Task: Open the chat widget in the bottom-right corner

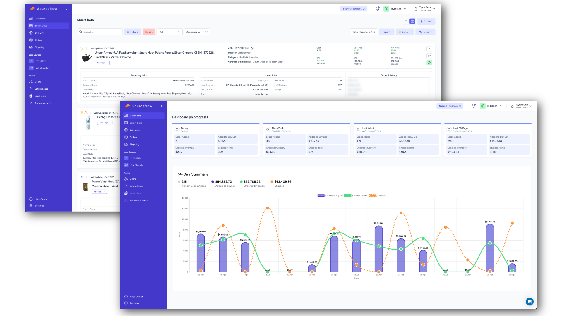Action: 529,301
